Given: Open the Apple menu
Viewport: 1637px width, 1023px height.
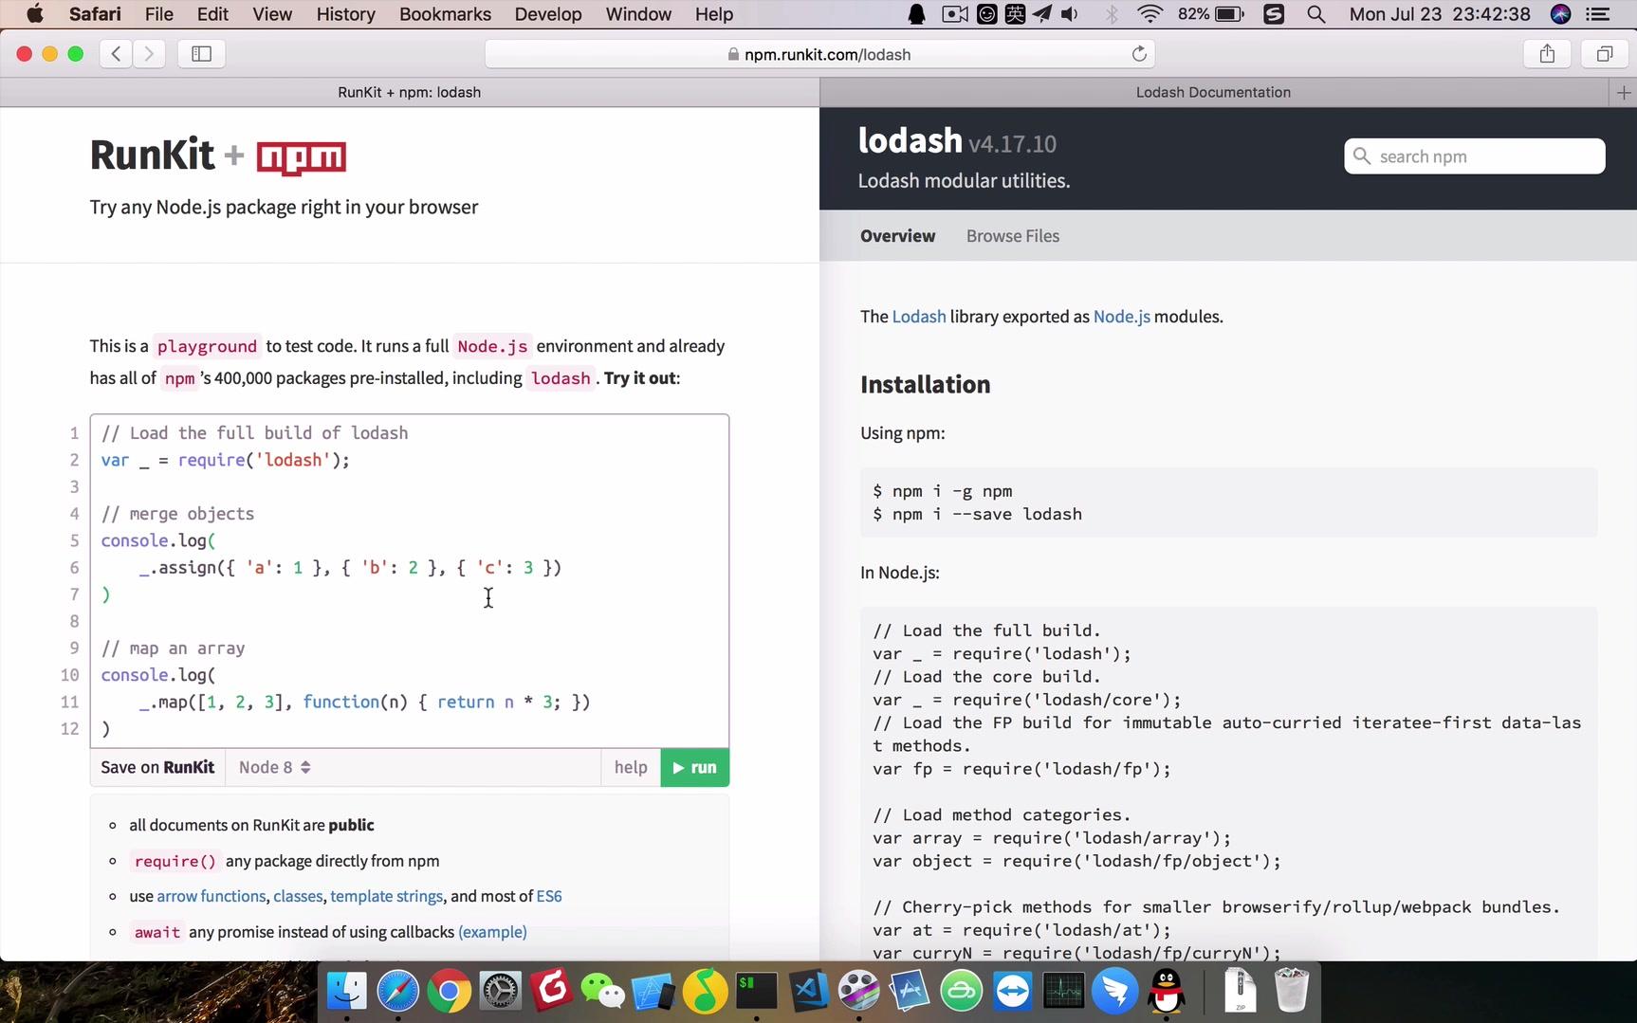Looking at the screenshot, I should click(x=35, y=14).
